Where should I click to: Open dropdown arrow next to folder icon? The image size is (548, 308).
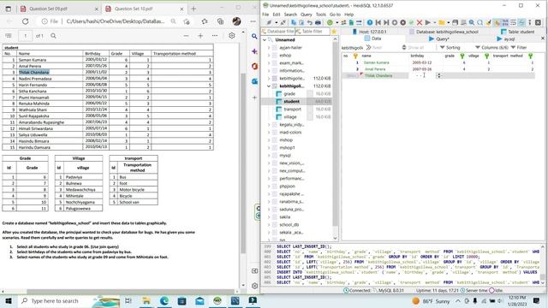pos(449,22)
